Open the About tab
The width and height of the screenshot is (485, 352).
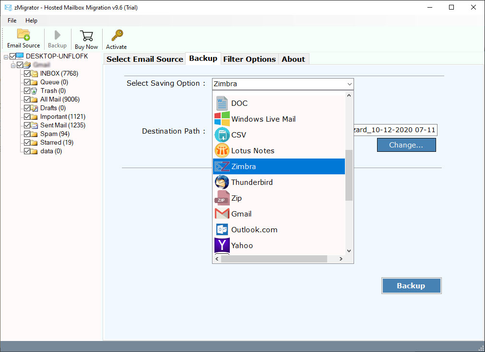(293, 59)
